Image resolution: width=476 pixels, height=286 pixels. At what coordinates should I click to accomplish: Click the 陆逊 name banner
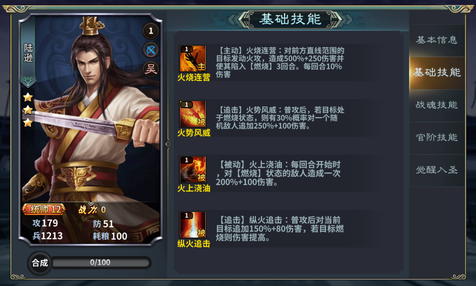coord(28,52)
